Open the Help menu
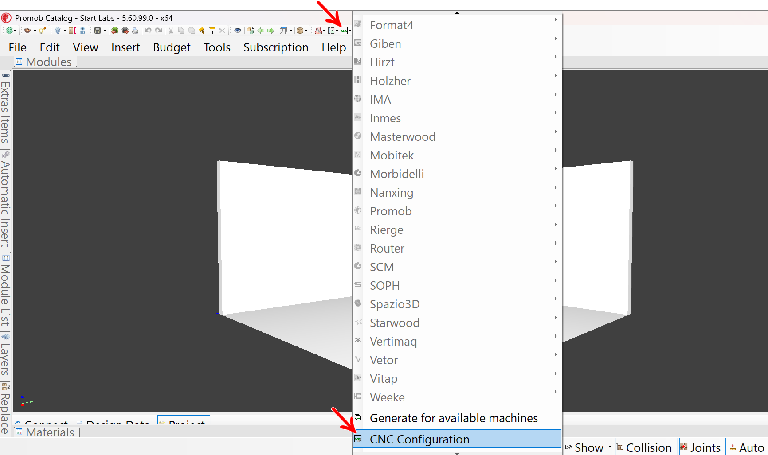The height and width of the screenshot is (455, 768). point(334,47)
